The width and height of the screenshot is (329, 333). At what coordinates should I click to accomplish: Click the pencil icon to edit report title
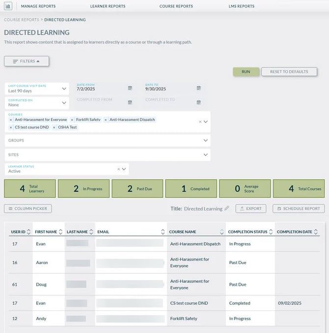pyautogui.click(x=227, y=209)
